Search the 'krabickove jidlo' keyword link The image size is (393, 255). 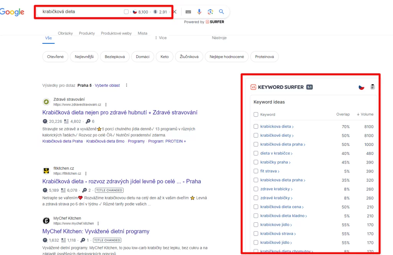point(276,225)
